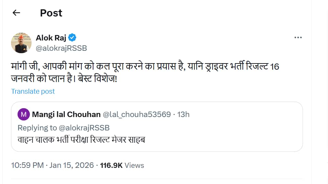Open Mangi lal Chouhan's profile name
328x184 pixels.
[66, 114]
